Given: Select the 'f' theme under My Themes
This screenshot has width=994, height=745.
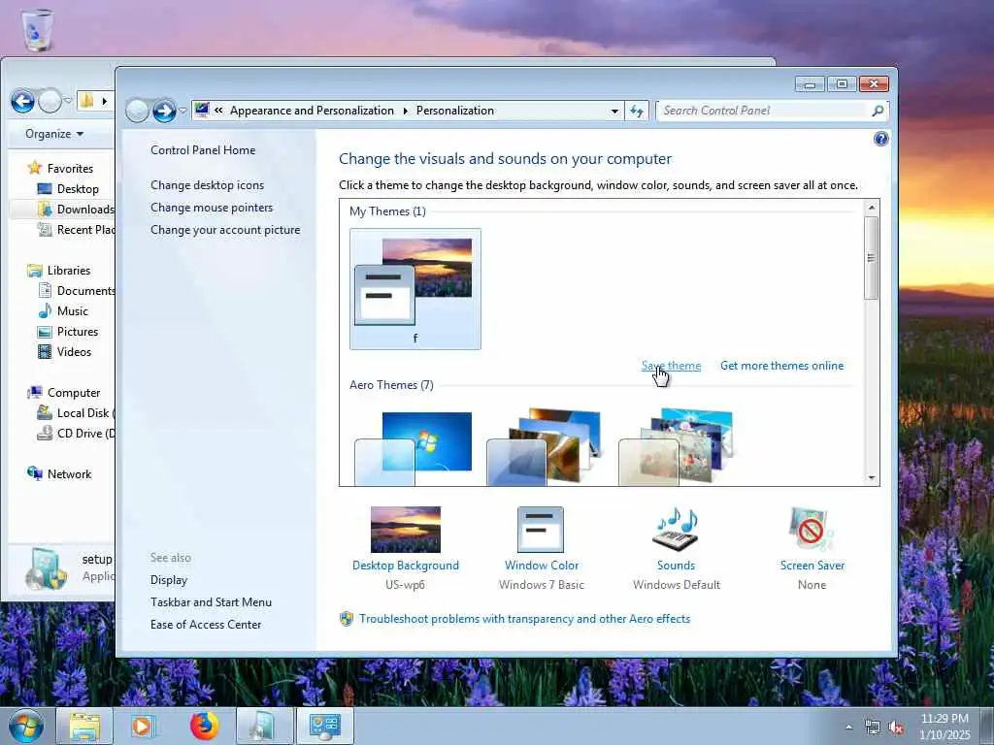Looking at the screenshot, I should pyautogui.click(x=415, y=289).
